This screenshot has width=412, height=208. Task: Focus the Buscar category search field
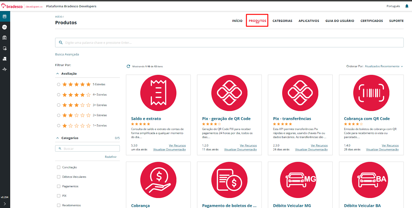pyautogui.click(x=87, y=149)
